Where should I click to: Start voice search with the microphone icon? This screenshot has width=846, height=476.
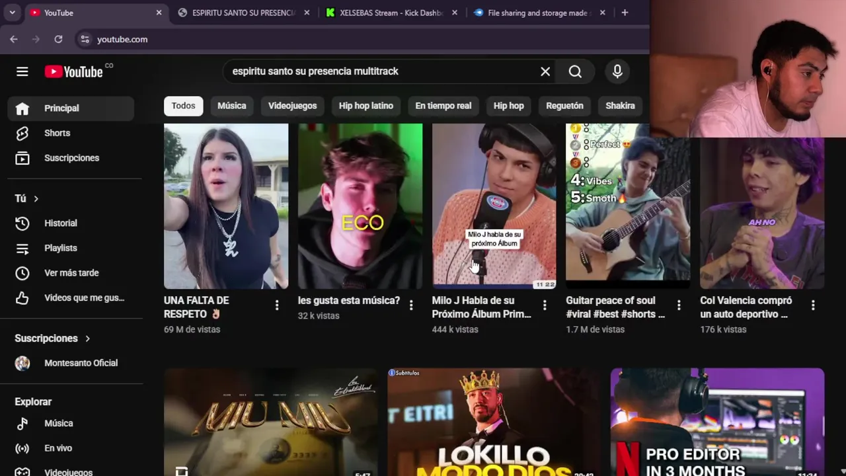[x=617, y=71]
